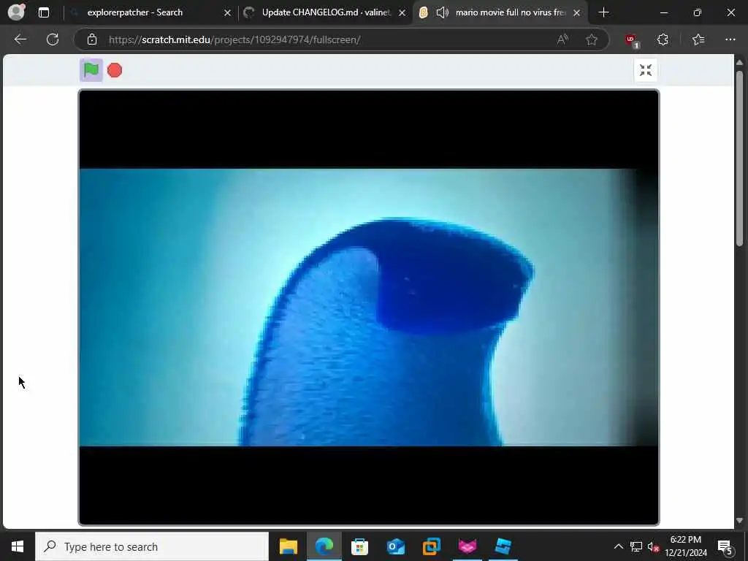Screen dimensions: 748x561
Task: Refresh the Scratch page
Action: tap(53, 39)
